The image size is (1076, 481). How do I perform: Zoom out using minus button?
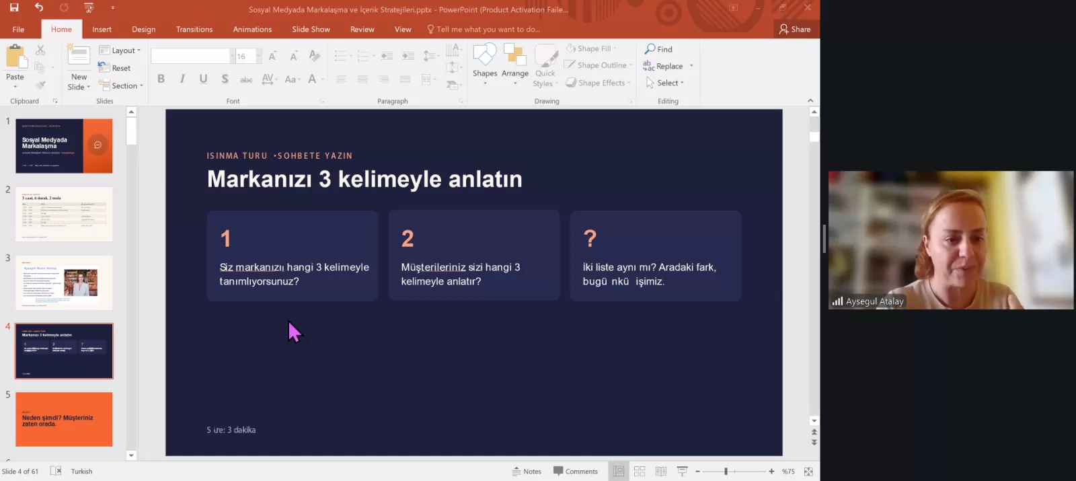(x=698, y=472)
